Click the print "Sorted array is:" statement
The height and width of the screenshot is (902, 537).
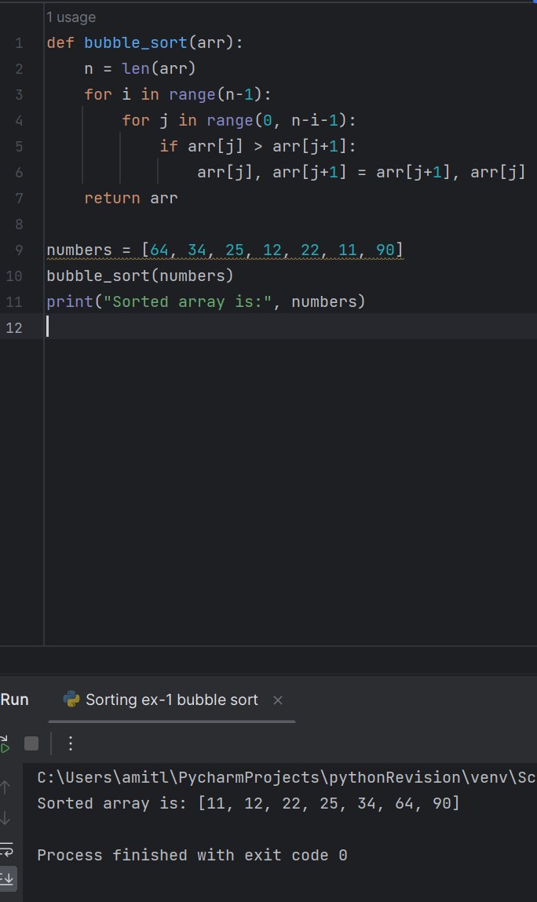click(206, 302)
